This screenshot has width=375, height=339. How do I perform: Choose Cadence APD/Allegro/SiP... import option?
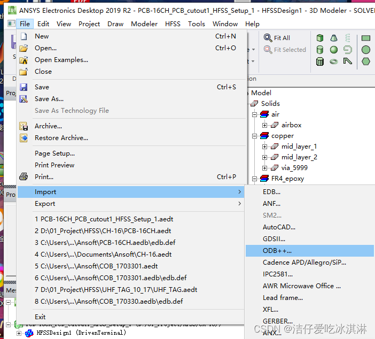[x=310, y=263]
